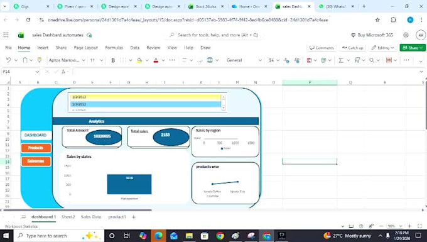Apply the red font color
This screenshot has height=242, width=427.
[x=156, y=60]
